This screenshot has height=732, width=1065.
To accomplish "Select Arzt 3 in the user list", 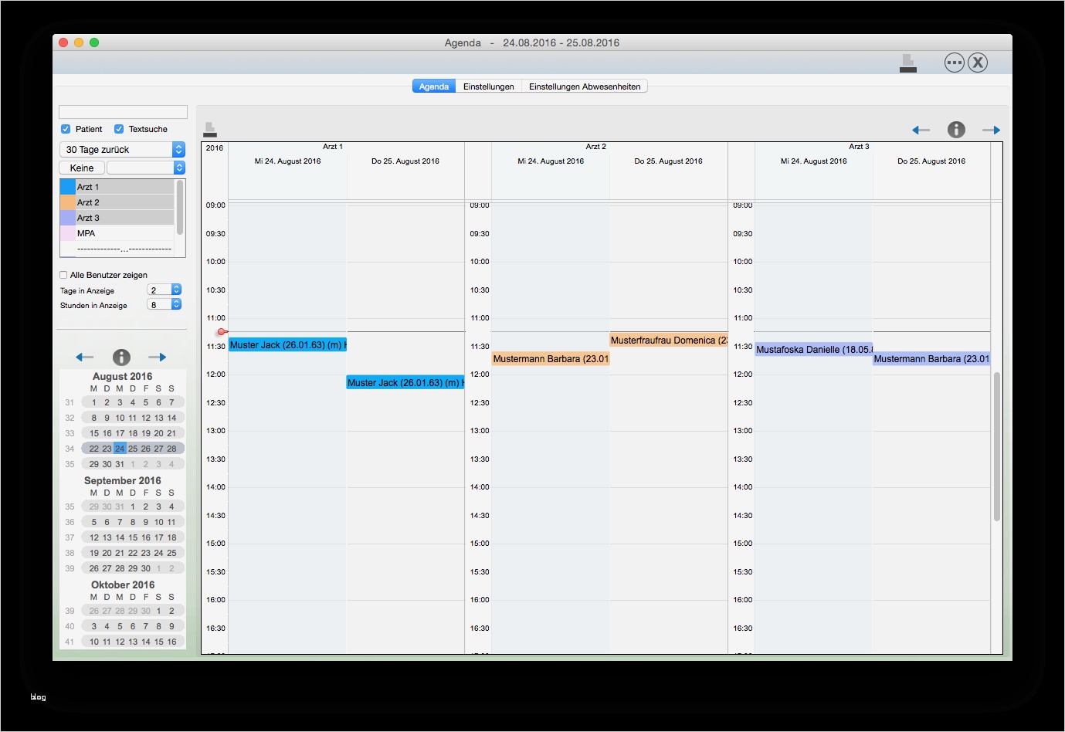I will click(125, 218).
